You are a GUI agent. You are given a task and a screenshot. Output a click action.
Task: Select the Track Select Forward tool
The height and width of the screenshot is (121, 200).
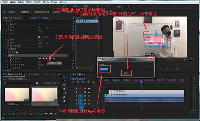(x=64, y=81)
